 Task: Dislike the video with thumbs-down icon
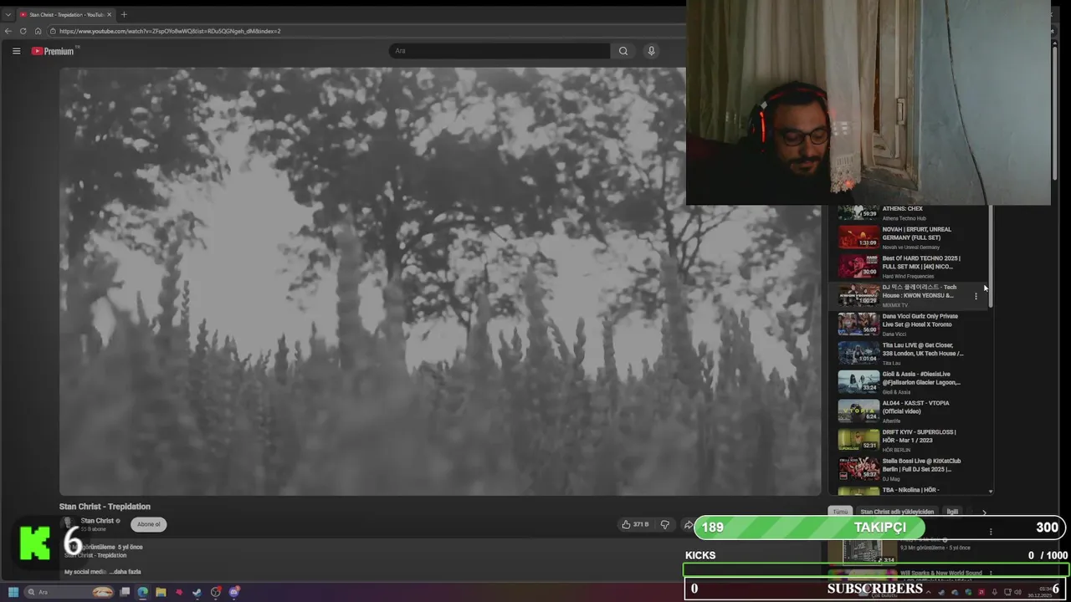click(665, 524)
